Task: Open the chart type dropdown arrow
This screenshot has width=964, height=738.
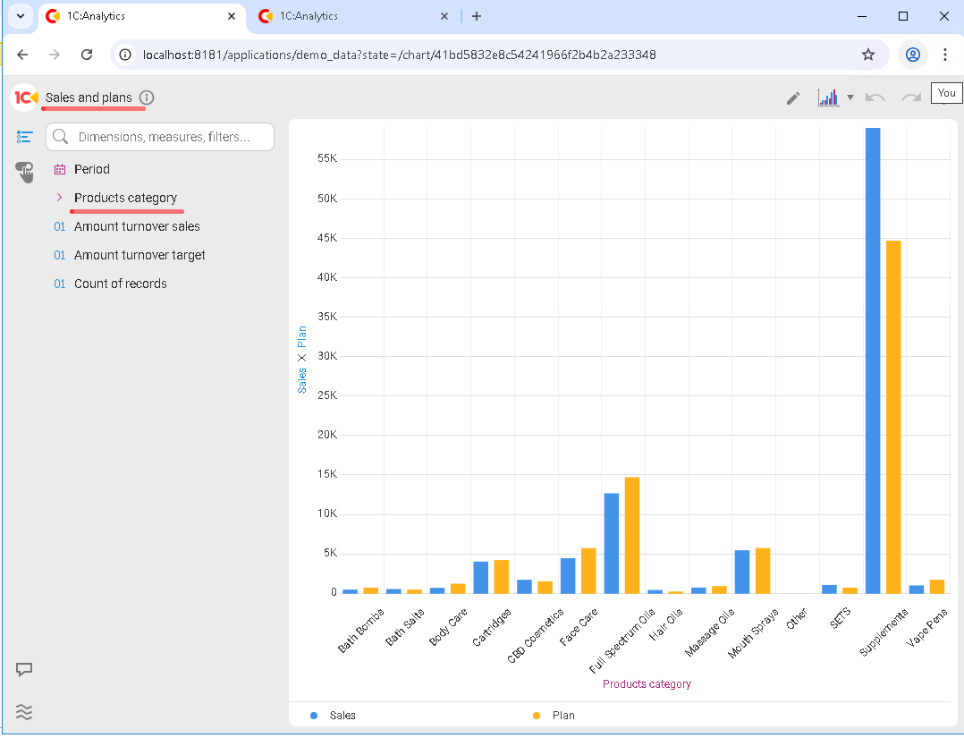Action: (850, 98)
